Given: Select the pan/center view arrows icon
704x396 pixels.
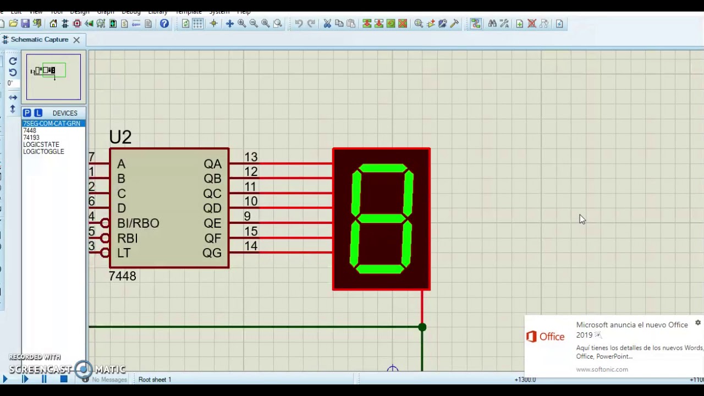Looking at the screenshot, I should click(x=229, y=24).
